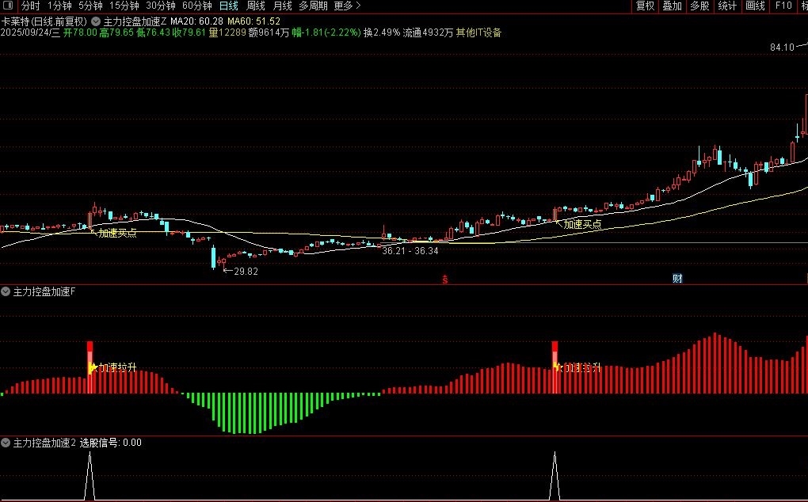Screen dimensions: 808x502
Task: Select the 30分钟 period tab
Action: point(161,6)
